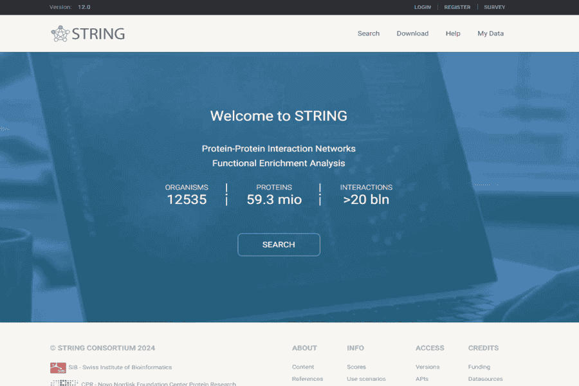Open the Versions link under Access
This screenshot has width=579, height=386.
point(427,367)
